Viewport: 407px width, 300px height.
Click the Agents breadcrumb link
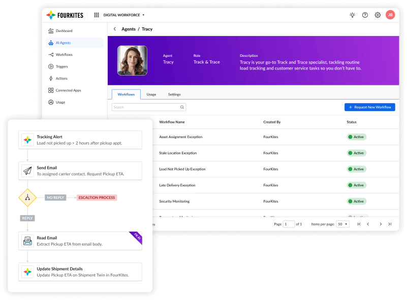[x=129, y=29]
